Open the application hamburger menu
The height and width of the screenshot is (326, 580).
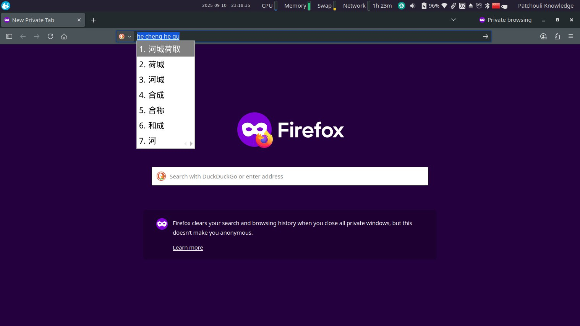[x=571, y=36]
